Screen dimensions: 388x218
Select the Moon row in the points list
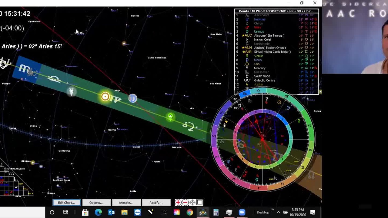tap(276, 60)
